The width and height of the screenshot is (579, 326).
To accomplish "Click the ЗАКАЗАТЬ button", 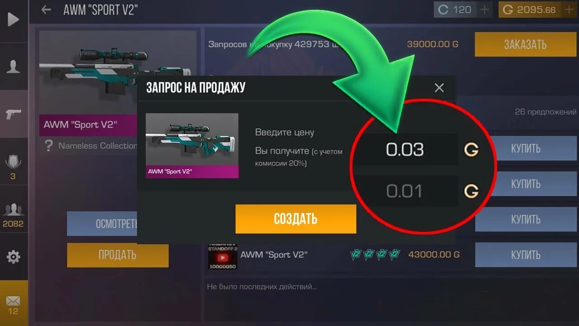I will 525,44.
